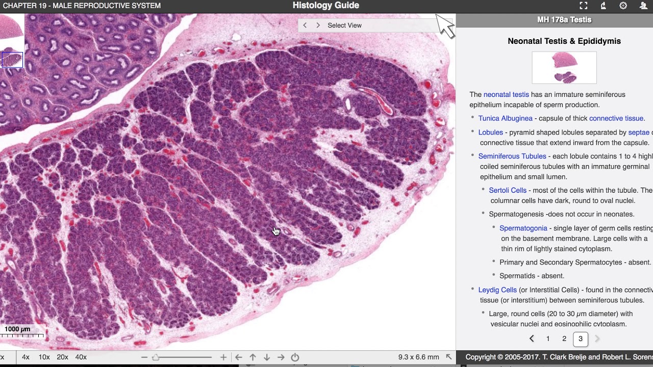Screen dimensions: 653x367
Task: Click the Neonatal Testis & Epididymis heading
Action: [564, 41]
